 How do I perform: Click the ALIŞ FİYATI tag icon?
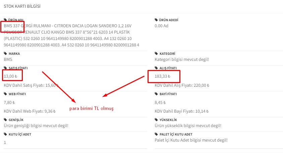pos(156,68)
